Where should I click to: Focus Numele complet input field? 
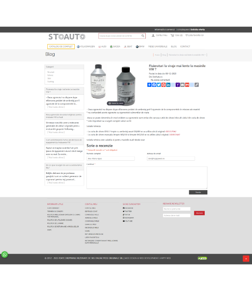(x=110, y=158)
